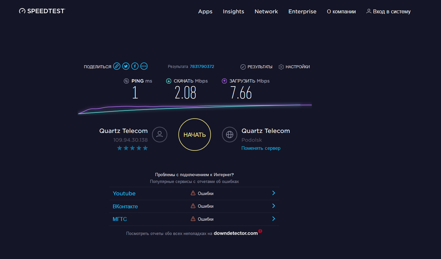Click the Поменять сервер link
Image resolution: width=441 pixels, height=259 pixels.
tap(261, 148)
